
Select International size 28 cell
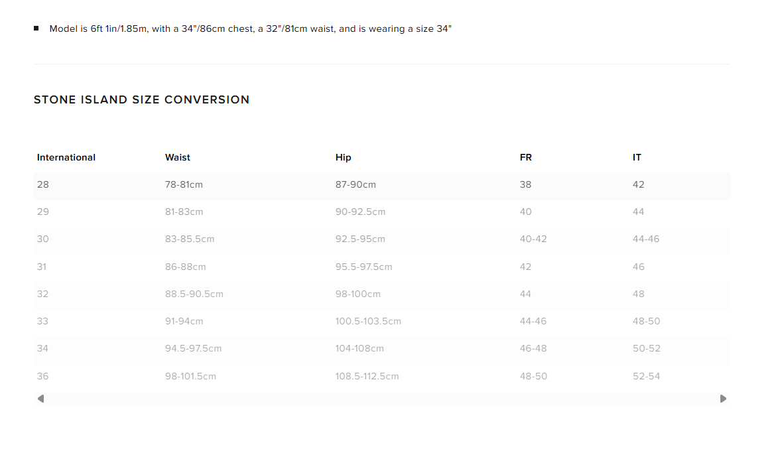(43, 184)
